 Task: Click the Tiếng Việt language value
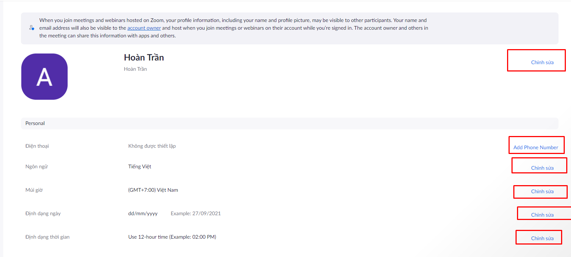[140, 166]
